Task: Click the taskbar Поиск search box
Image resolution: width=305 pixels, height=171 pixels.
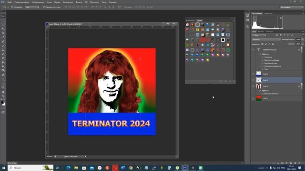Action: click(x=30, y=168)
